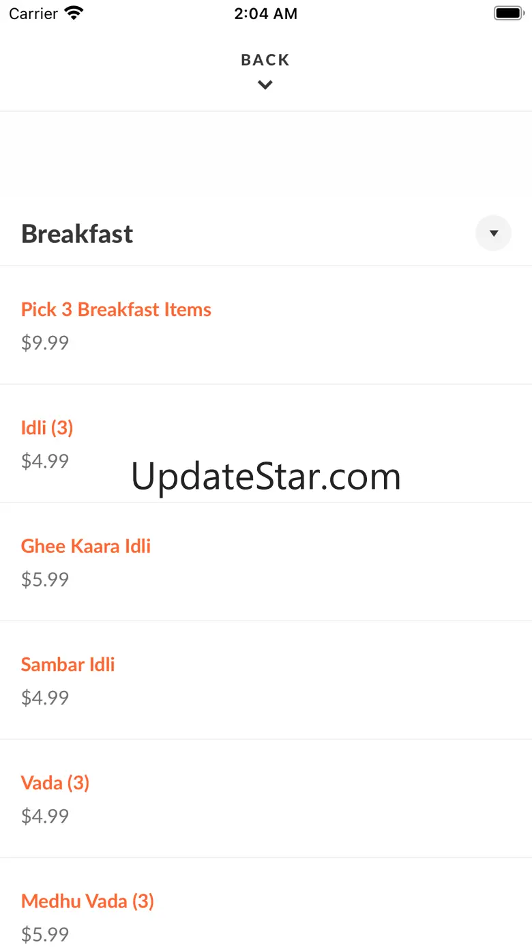Select Vada (3) from the menu
532x947 pixels.
pyautogui.click(x=55, y=782)
